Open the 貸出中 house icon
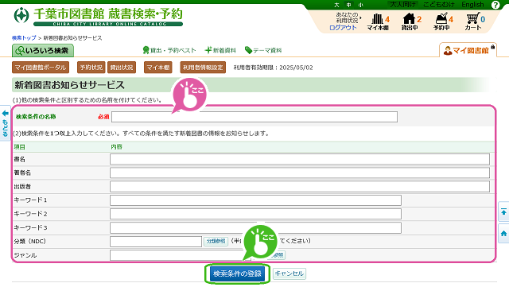The image size is (509, 287). tap(410, 21)
